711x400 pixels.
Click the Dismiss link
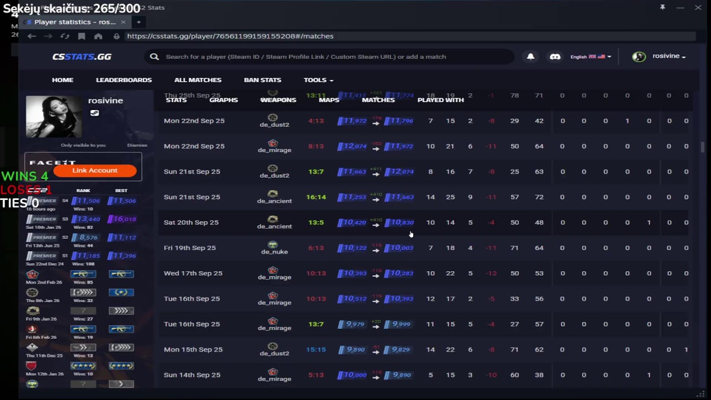tap(137, 146)
